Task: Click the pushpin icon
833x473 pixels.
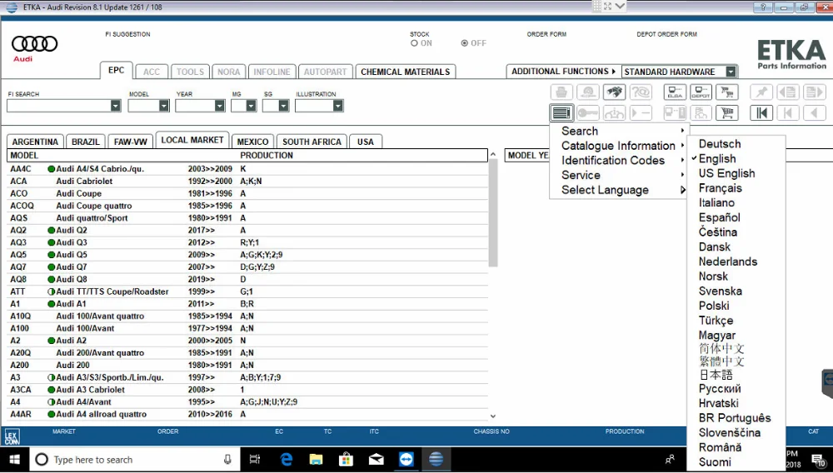Action: (761, 92)
